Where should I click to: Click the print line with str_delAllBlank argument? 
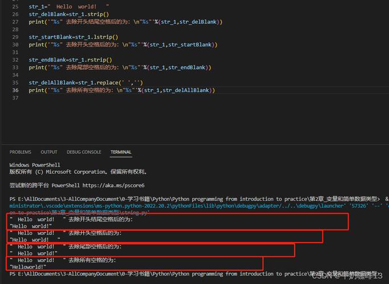click(x=122, y=90)
